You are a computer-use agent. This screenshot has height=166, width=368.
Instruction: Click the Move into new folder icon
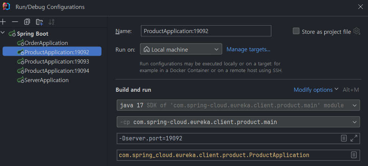click(x=39, y=22)
